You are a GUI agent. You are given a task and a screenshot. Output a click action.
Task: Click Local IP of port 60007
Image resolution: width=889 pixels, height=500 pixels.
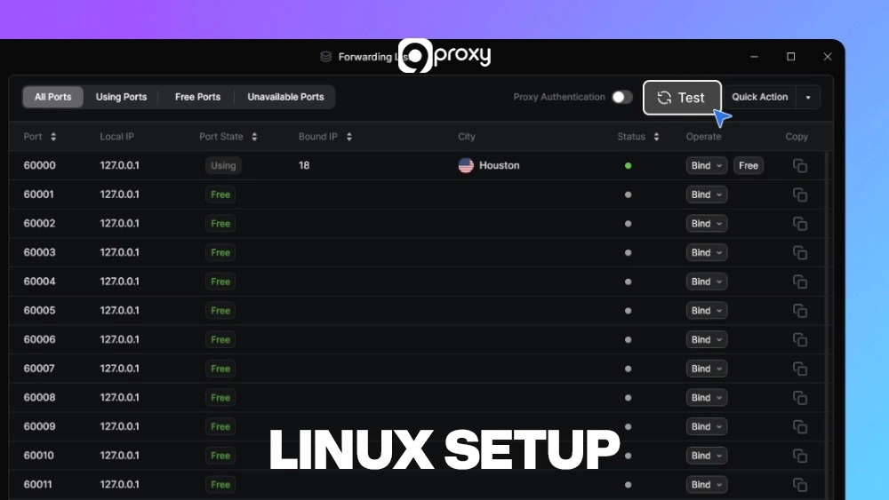coord(120,369)
